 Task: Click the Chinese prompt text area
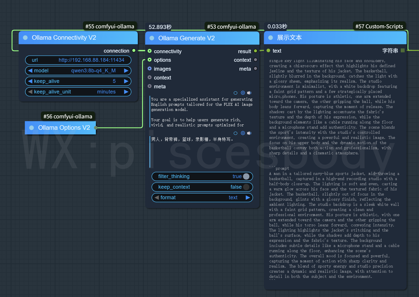(x=200, y=152)
